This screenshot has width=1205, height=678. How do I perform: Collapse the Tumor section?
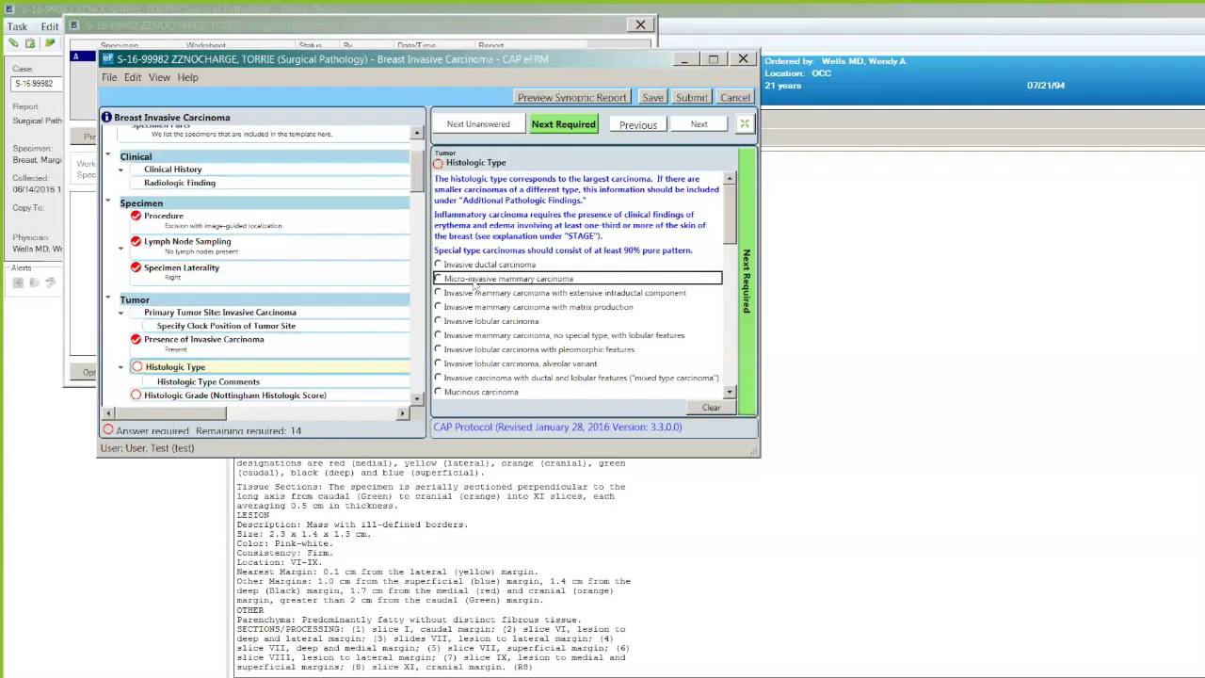(108, 299)
